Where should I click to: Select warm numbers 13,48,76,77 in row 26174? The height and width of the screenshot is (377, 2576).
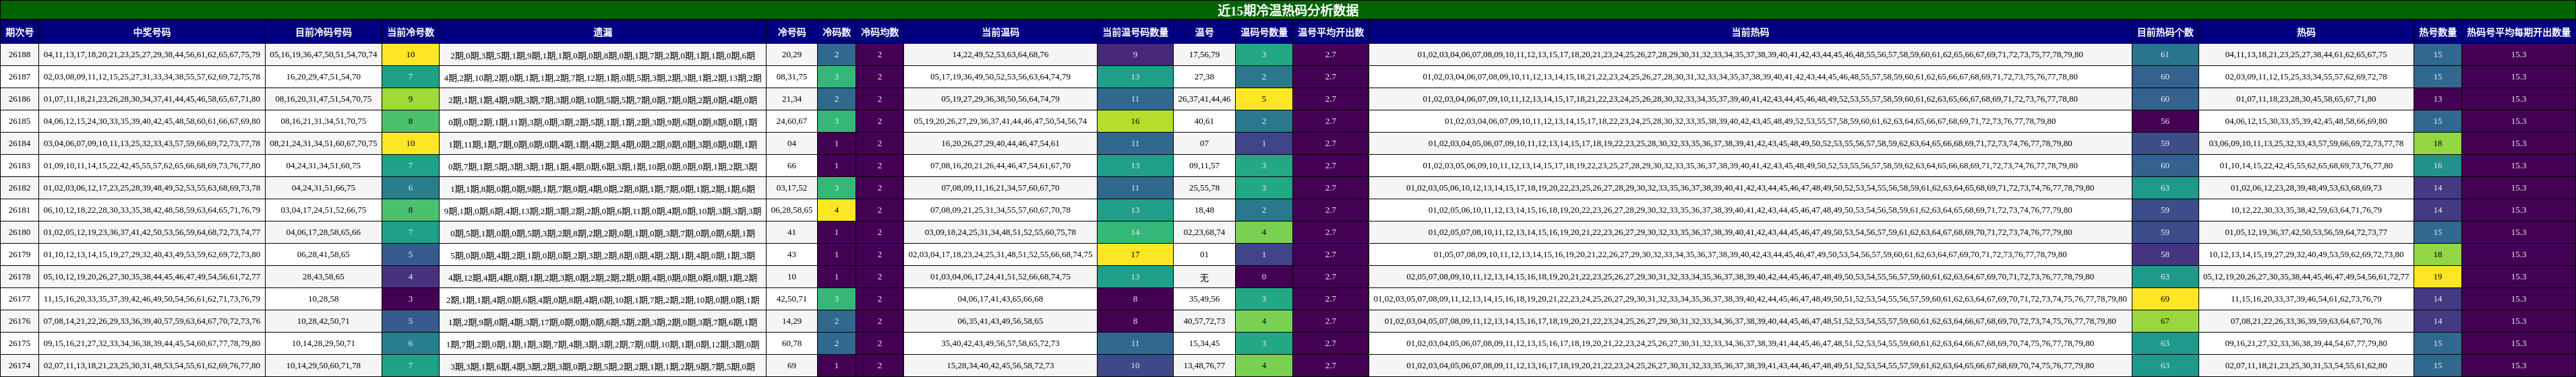[x=1204, y=365]
